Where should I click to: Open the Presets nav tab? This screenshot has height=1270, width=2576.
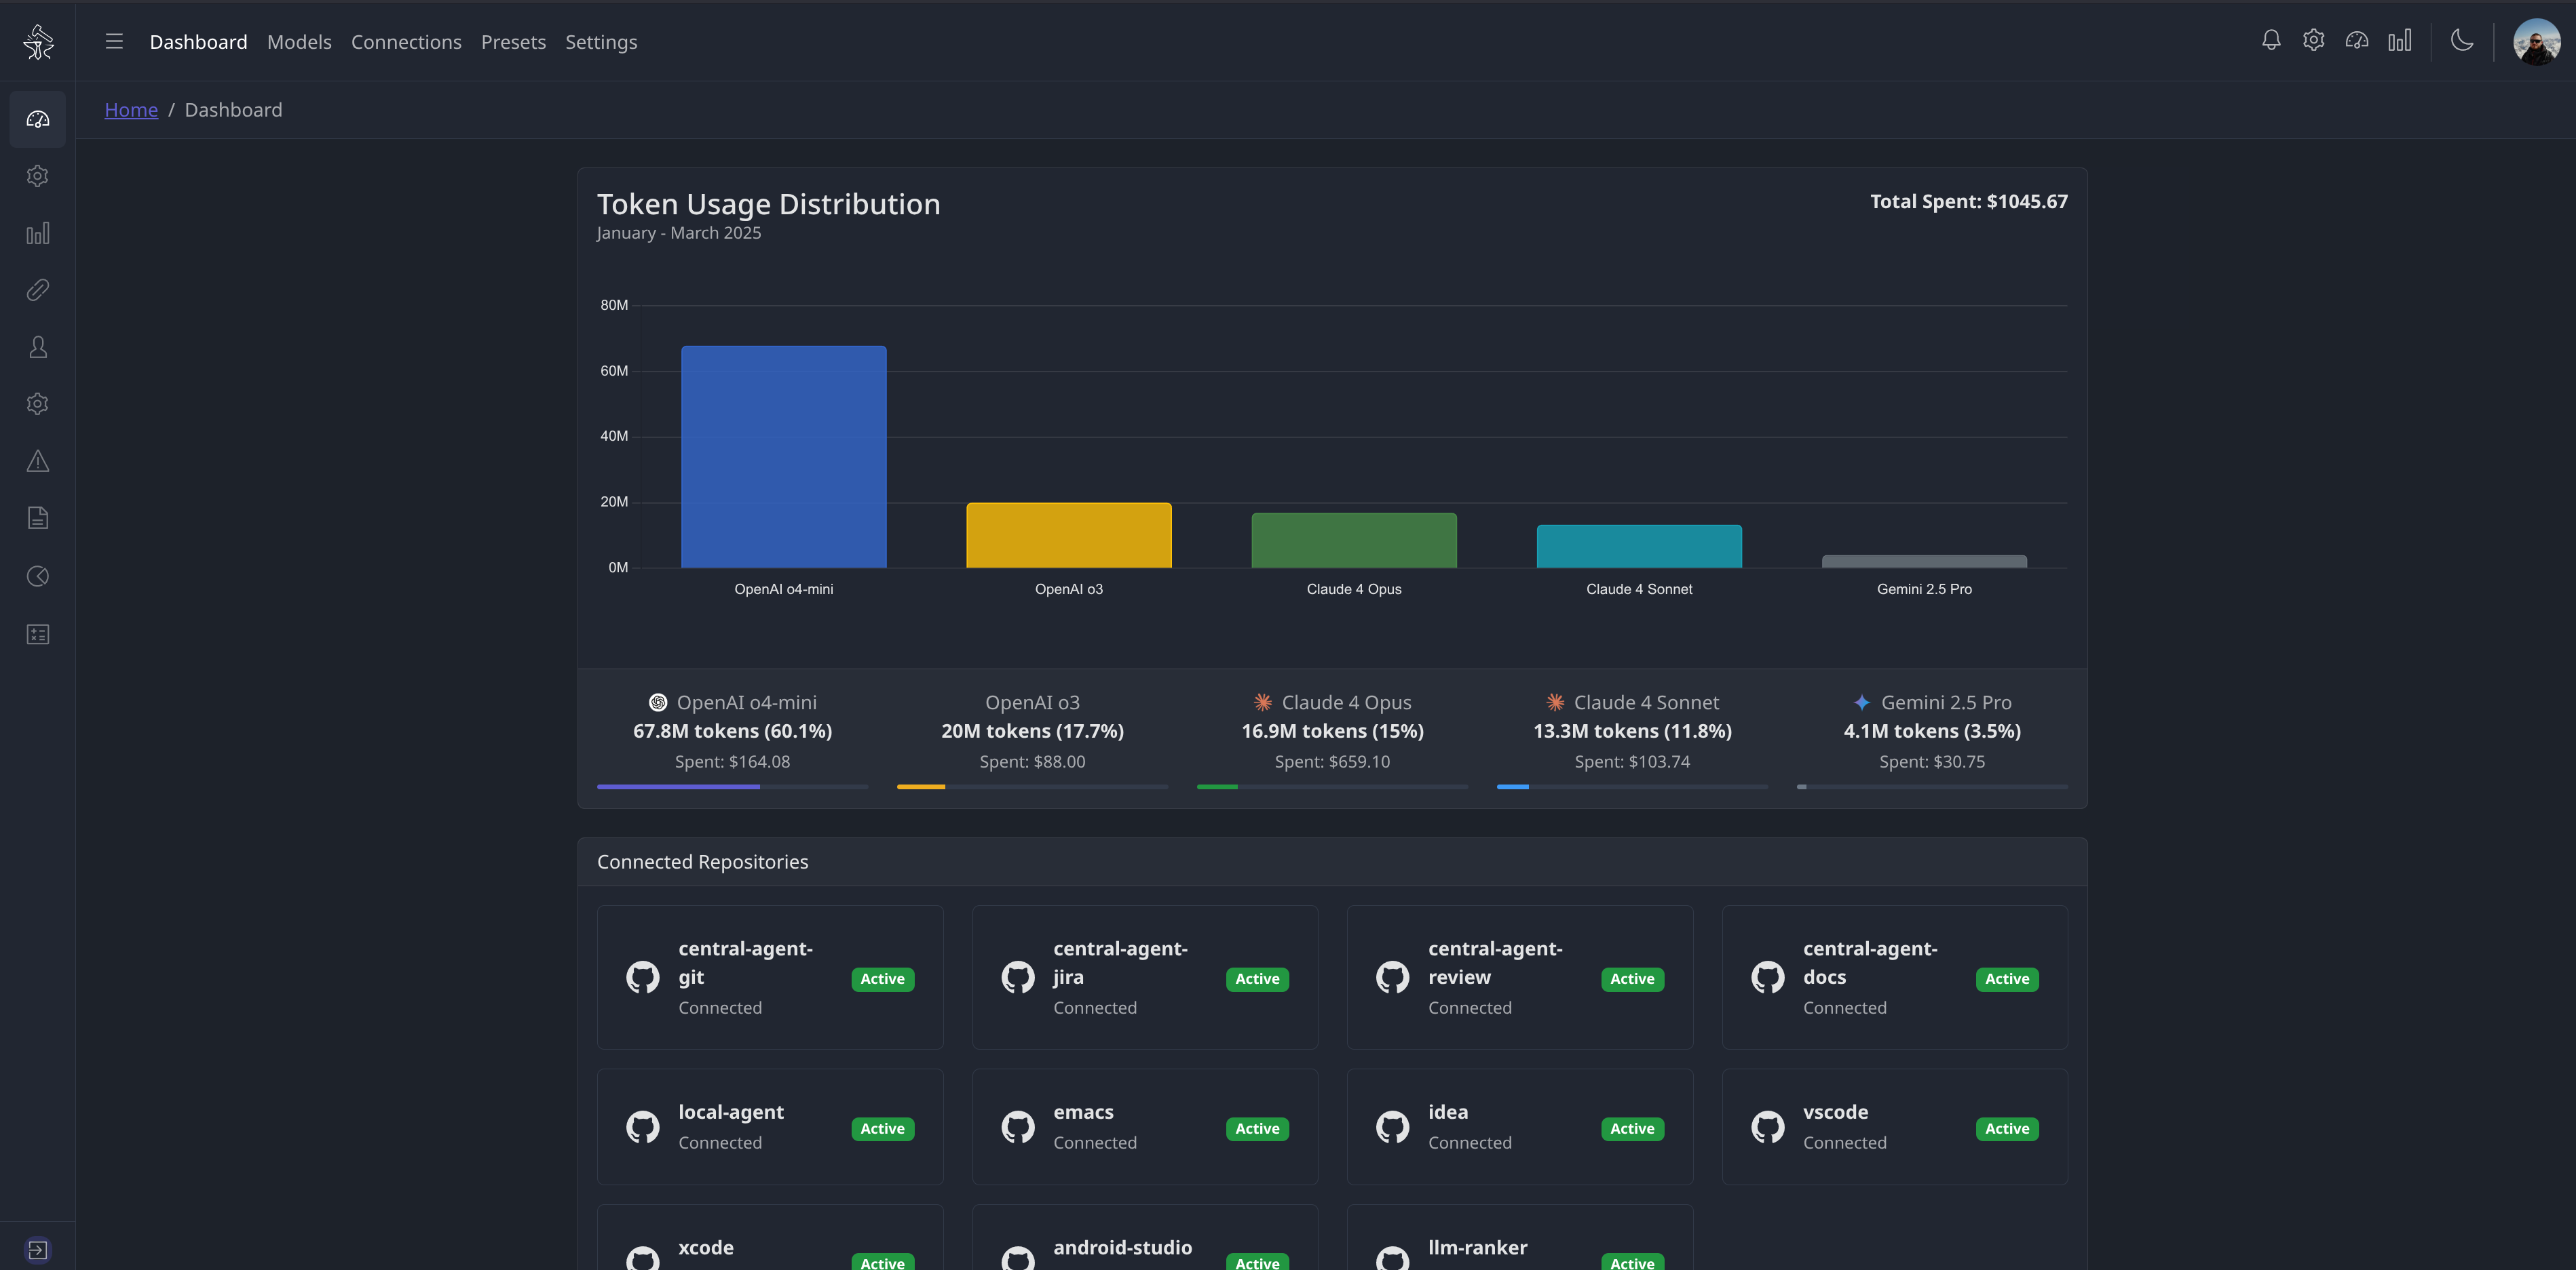tap(513, 42)
